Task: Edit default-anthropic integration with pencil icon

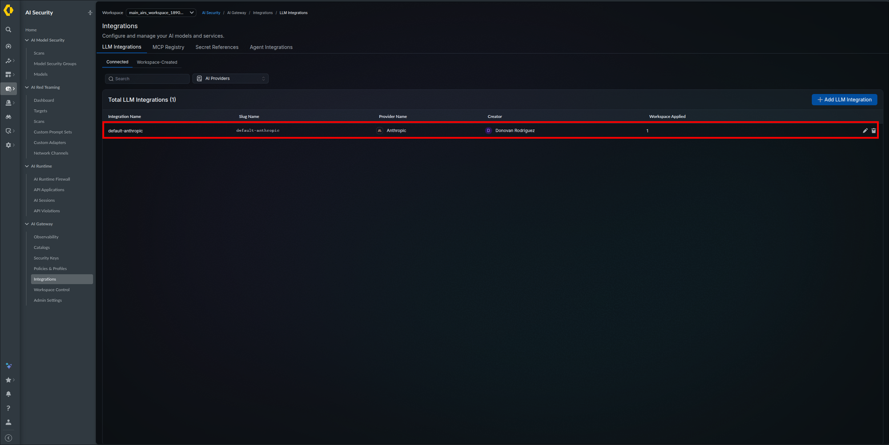Action: pyautogui.click(x=865, y=131)
